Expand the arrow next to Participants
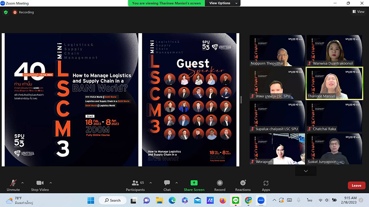The image size is (369, 207). pyautogui.click(x=151, y=183)
